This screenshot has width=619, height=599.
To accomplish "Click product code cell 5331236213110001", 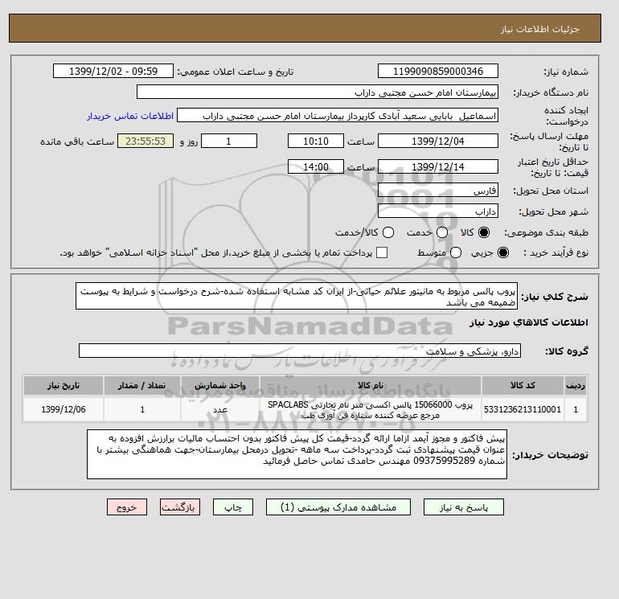I will [x=523, y=409].
